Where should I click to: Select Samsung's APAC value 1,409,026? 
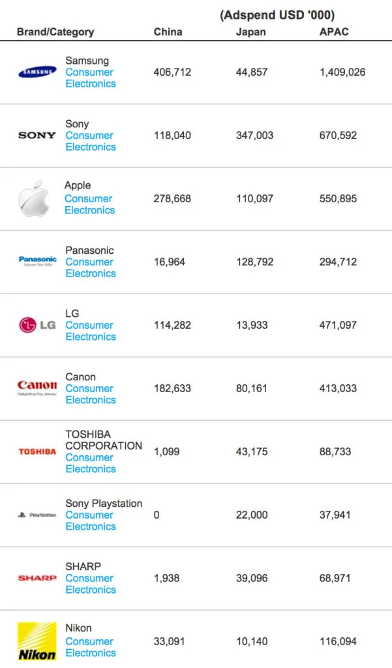[342, 72]
